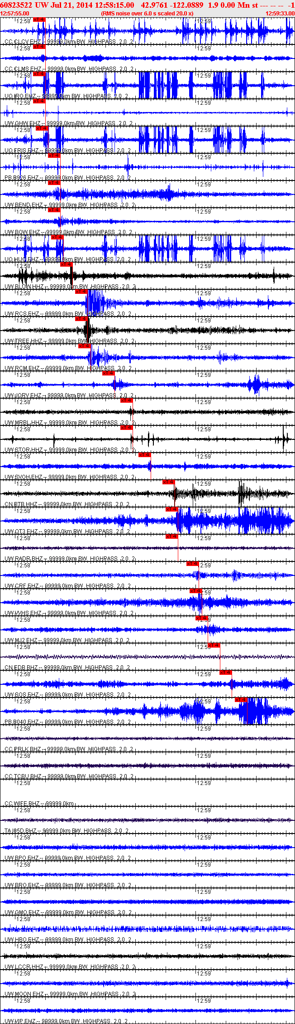Click the CN BTB HHZ station label
Image resolution: width=295 pixels, height=1024 pixels.
point(21,504)
